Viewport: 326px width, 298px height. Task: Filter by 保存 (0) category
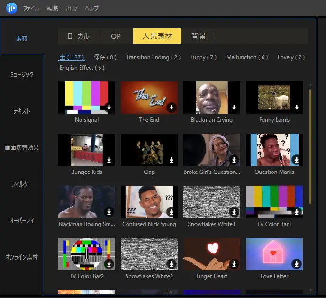(105, 57)
